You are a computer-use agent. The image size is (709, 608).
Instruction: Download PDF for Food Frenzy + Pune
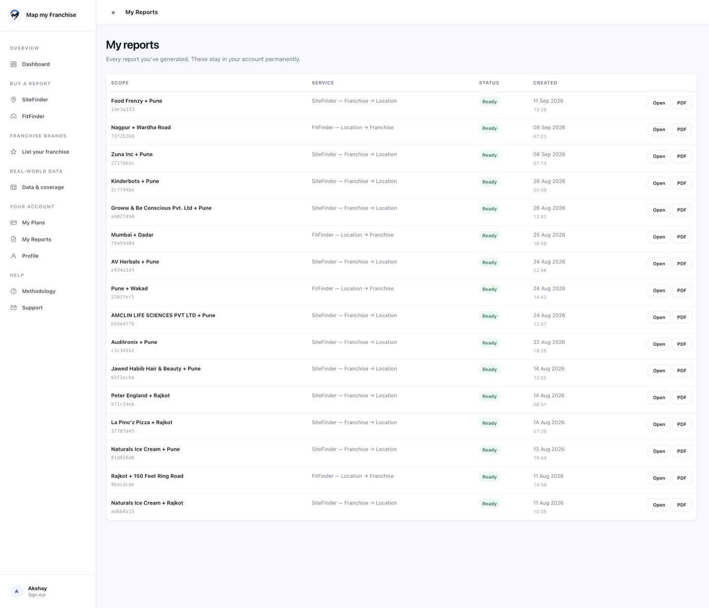682,103
